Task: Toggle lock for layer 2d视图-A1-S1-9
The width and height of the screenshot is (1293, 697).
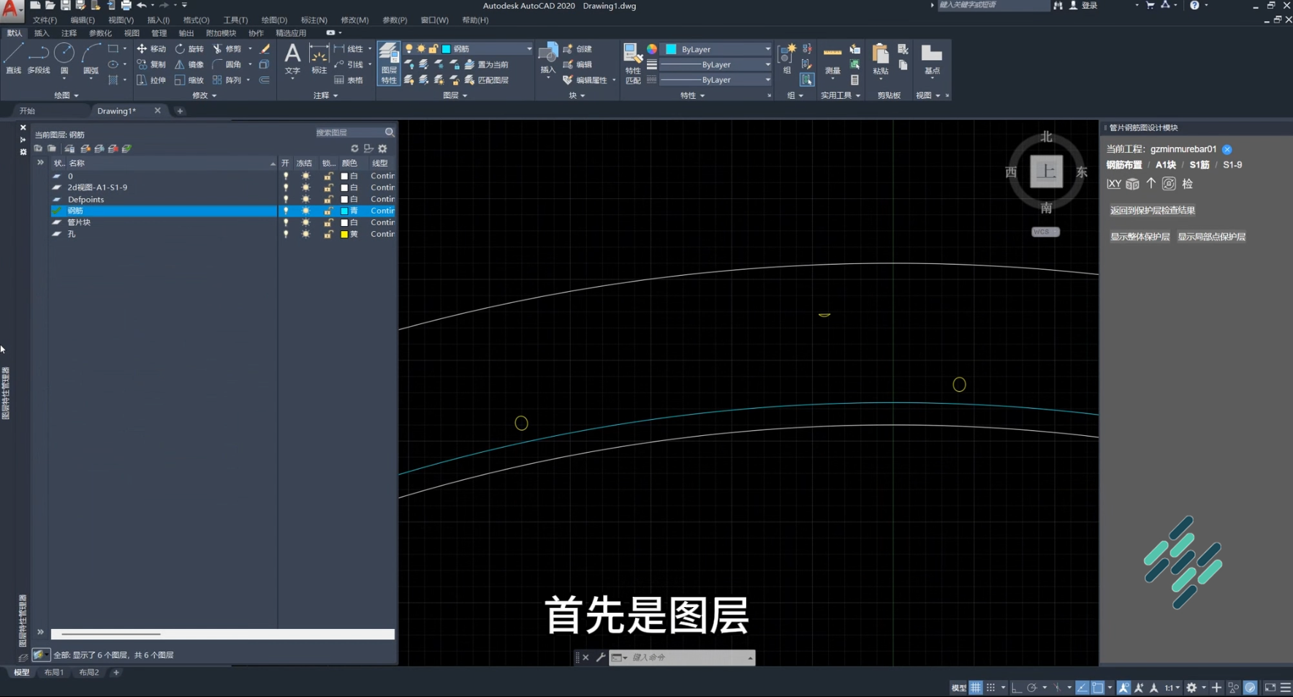Action: pyautogui.click(x=328, y=188)
